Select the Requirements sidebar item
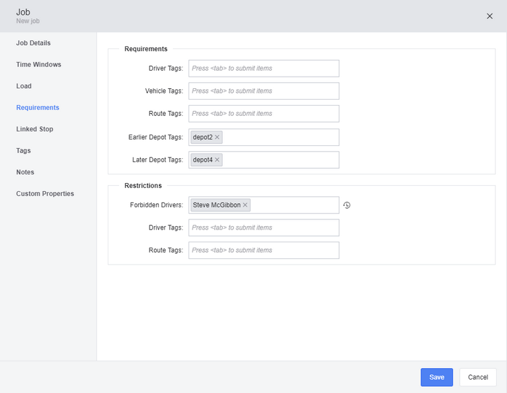Viewport: 507px width, 393px height. (38, 108)
